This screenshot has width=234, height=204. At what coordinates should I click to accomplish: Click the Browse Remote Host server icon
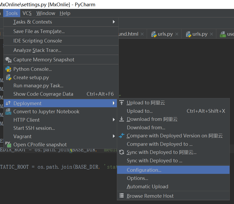pos(122,196)
